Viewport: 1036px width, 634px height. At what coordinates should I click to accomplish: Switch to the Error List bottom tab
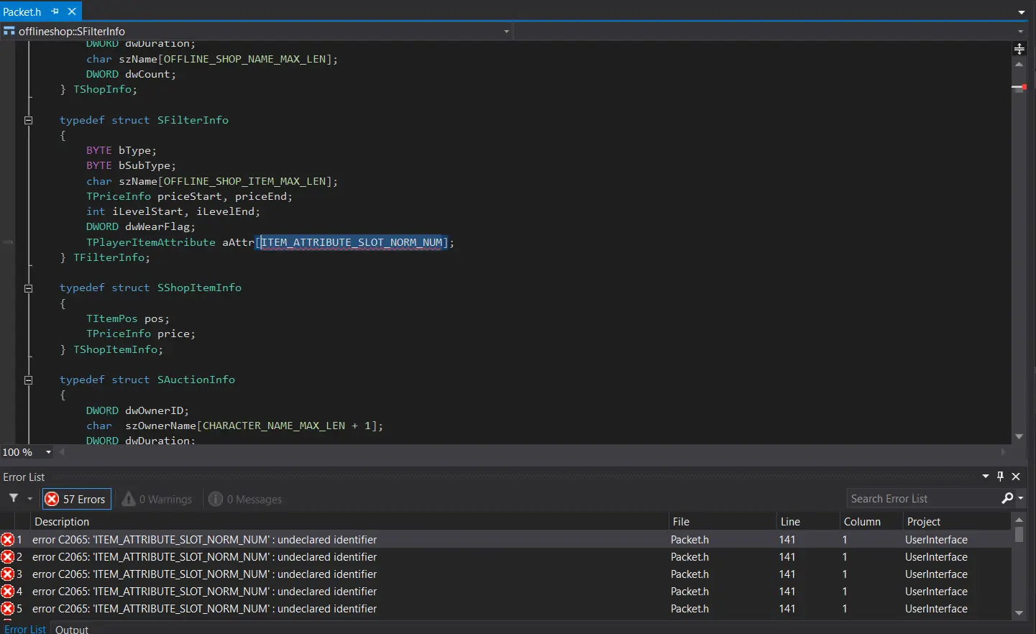click(24, 629)
